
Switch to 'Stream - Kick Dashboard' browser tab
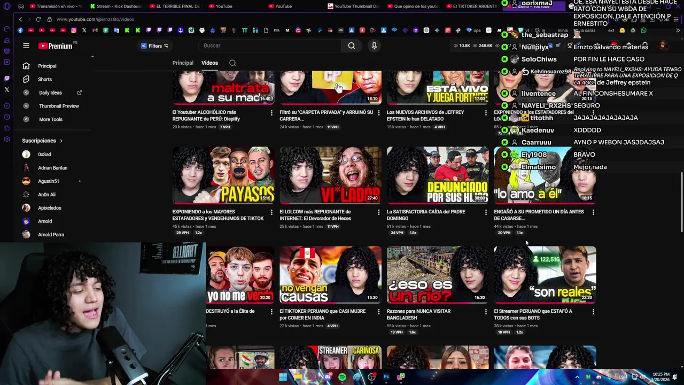click(x=115, y=6)
